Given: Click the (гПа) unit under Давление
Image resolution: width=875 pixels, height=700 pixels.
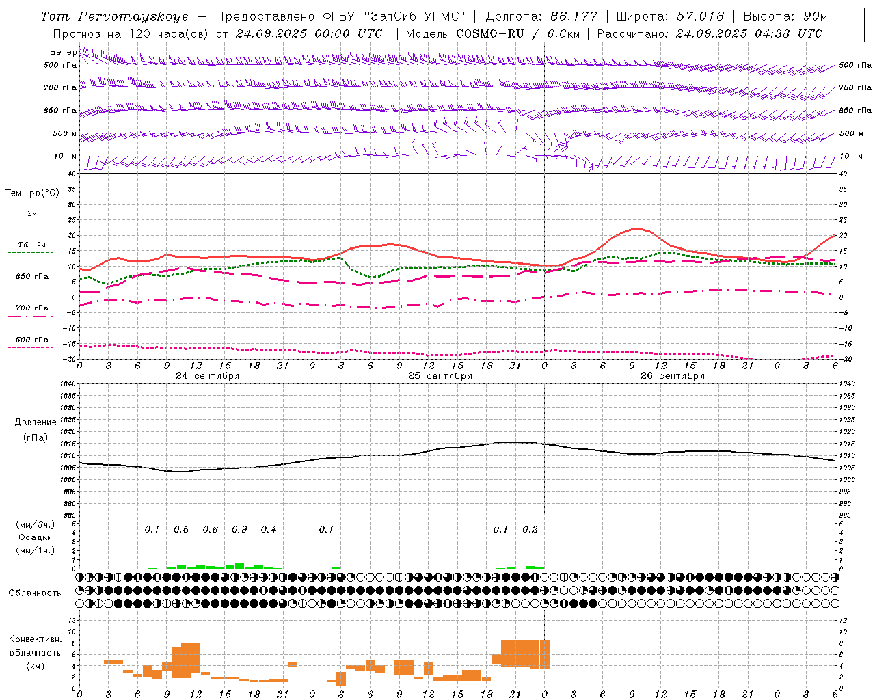Looking at the screenshot, I should click(x=36, y=438).
